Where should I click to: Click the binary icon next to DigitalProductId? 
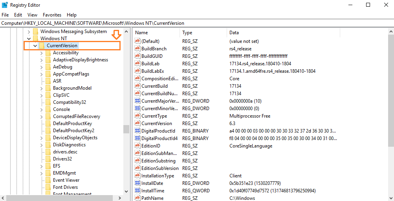[x=137, y=131]
